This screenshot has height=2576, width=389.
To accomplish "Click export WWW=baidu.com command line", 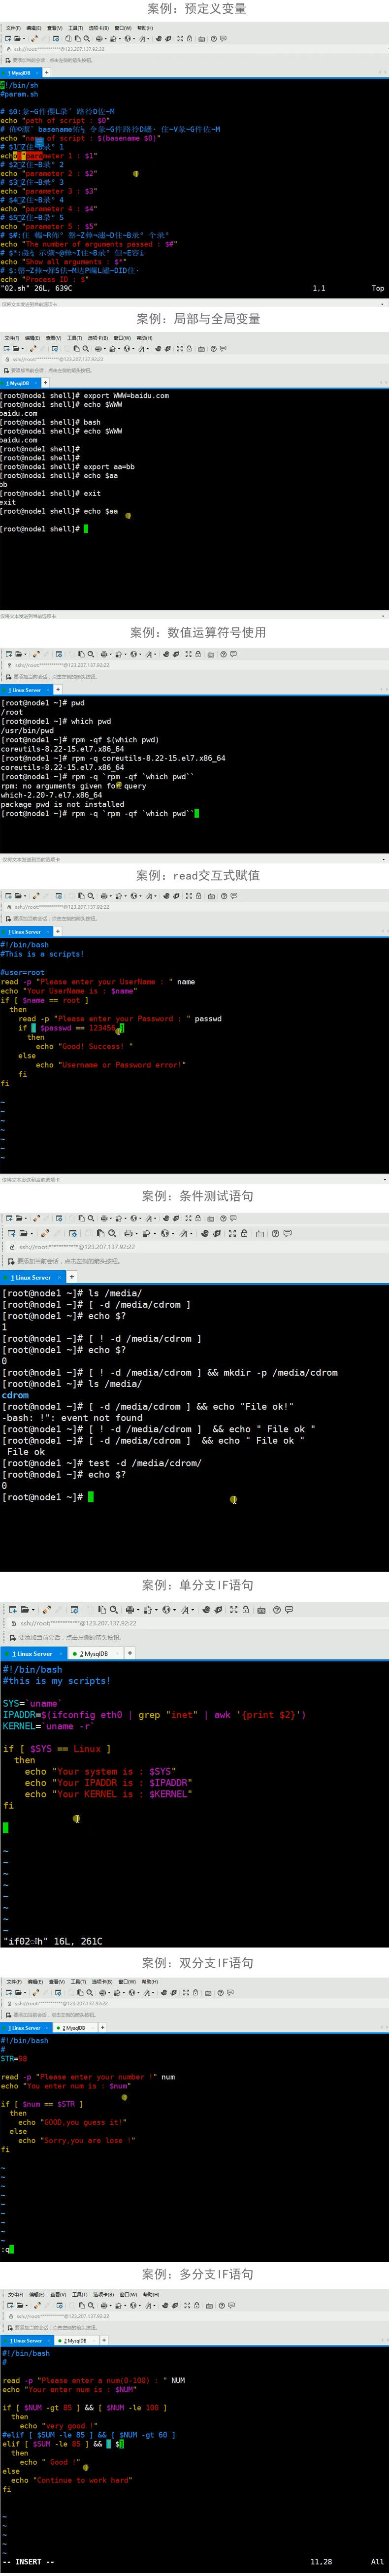I will click(x=85, y=395).
